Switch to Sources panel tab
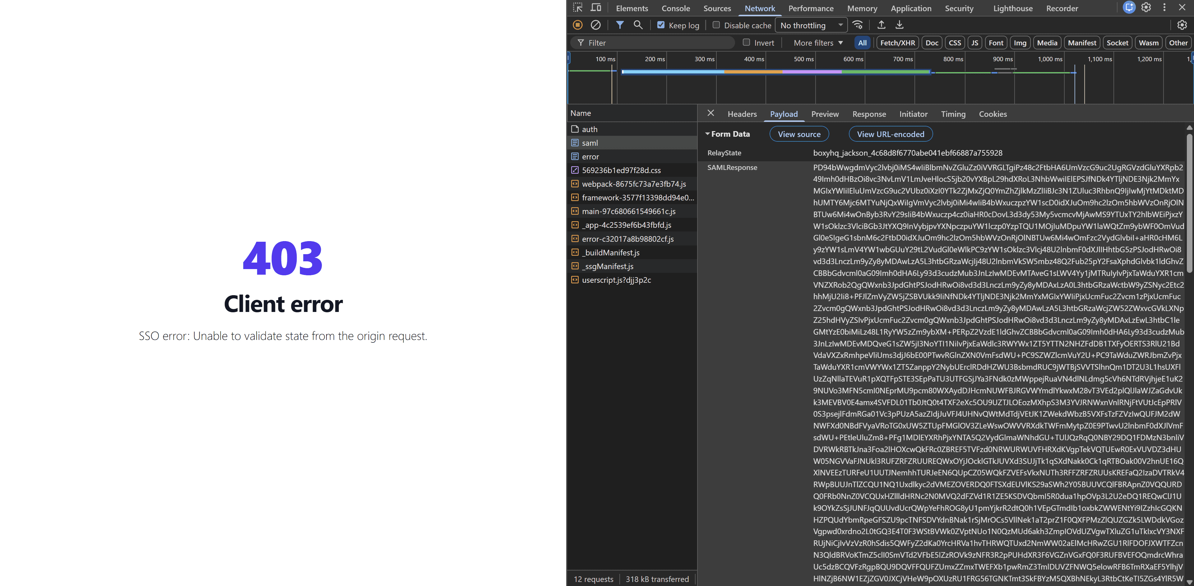Screen dimensions: 1194x586 pyautogui.click(x=717, y=8)
